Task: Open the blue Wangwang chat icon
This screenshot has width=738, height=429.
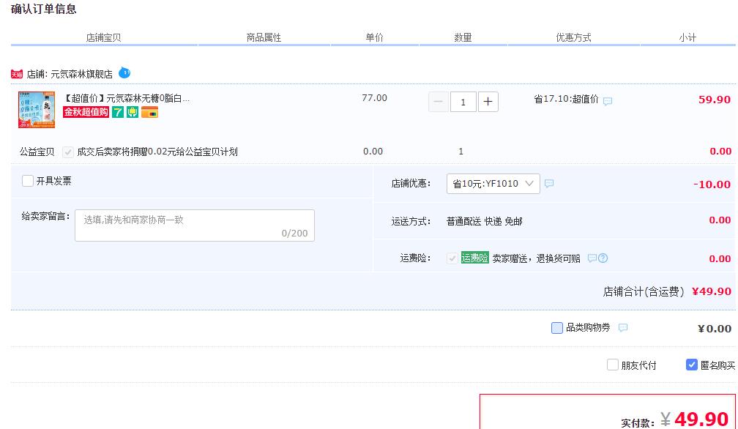Action: pyautogui.click(x=124, y=73)
